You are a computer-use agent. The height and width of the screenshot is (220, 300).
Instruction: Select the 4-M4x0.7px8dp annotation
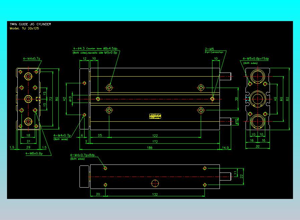(83, 155)
